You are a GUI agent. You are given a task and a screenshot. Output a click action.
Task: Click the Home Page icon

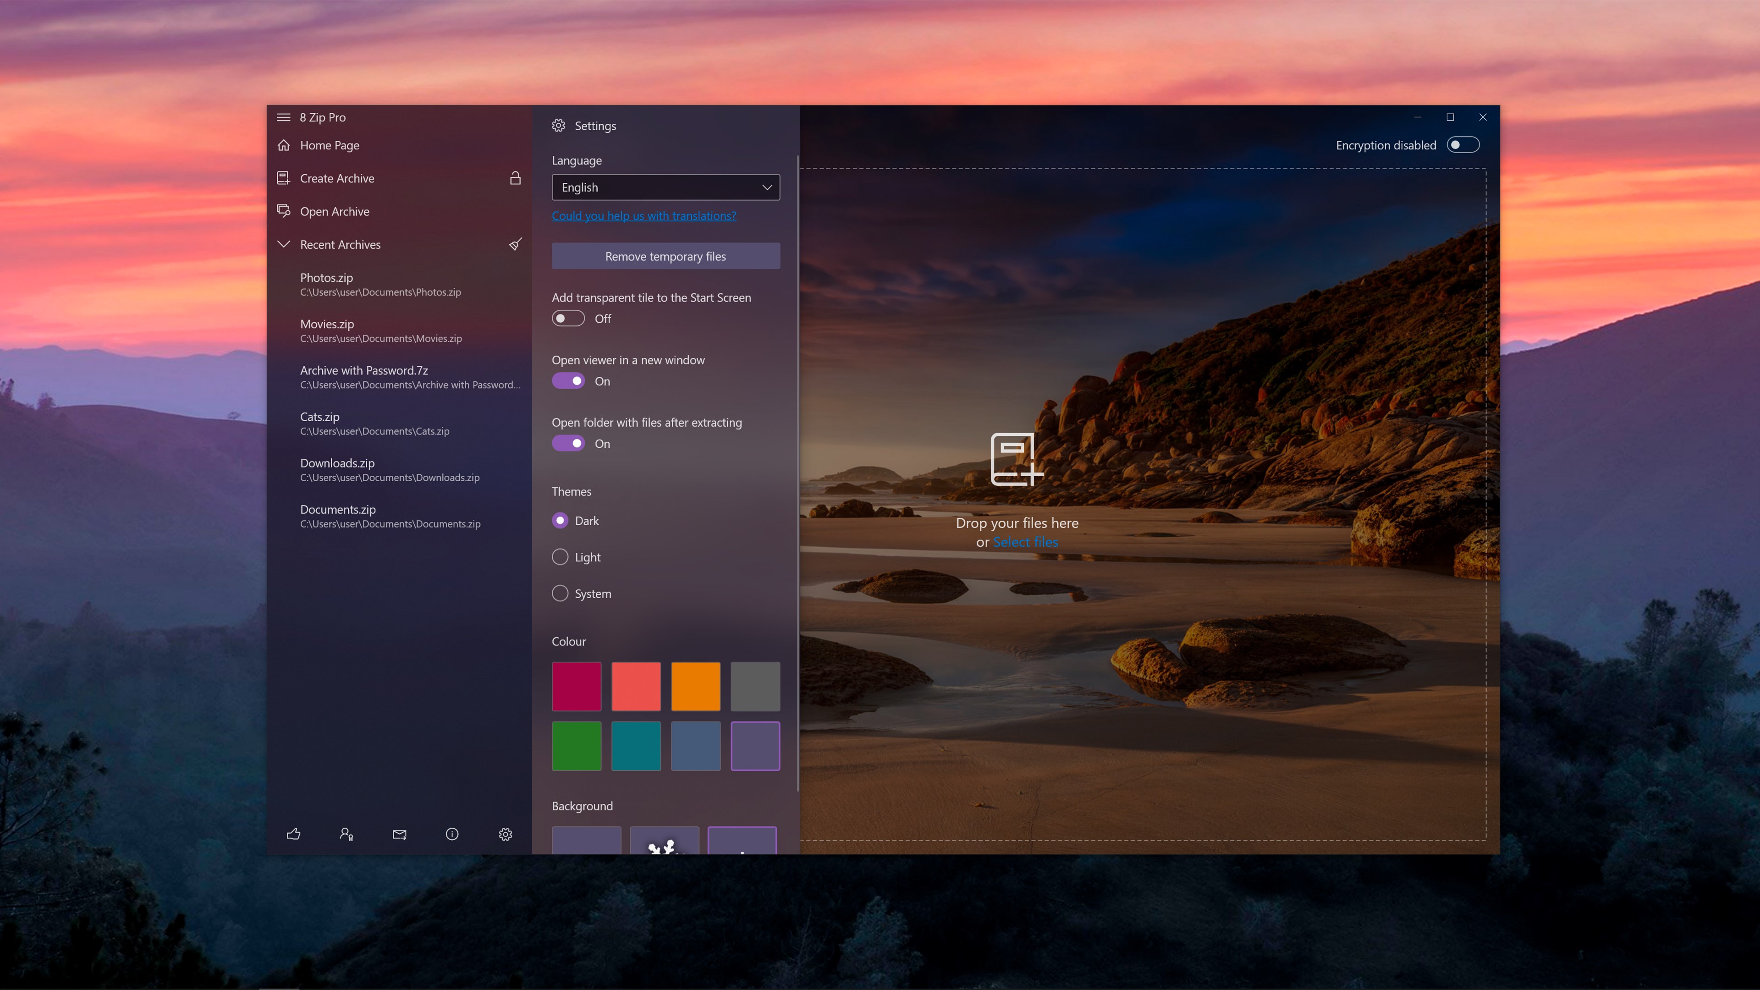[x=284, y=145]
